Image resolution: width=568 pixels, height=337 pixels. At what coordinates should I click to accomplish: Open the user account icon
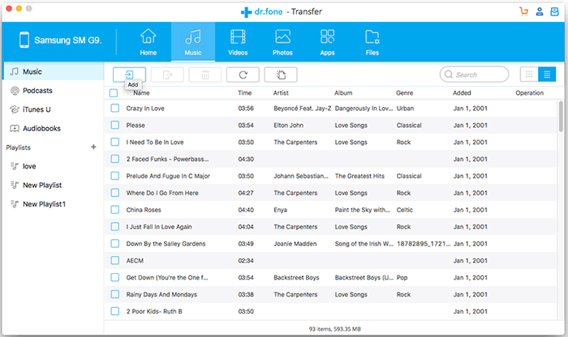click(x=539, y=12)
